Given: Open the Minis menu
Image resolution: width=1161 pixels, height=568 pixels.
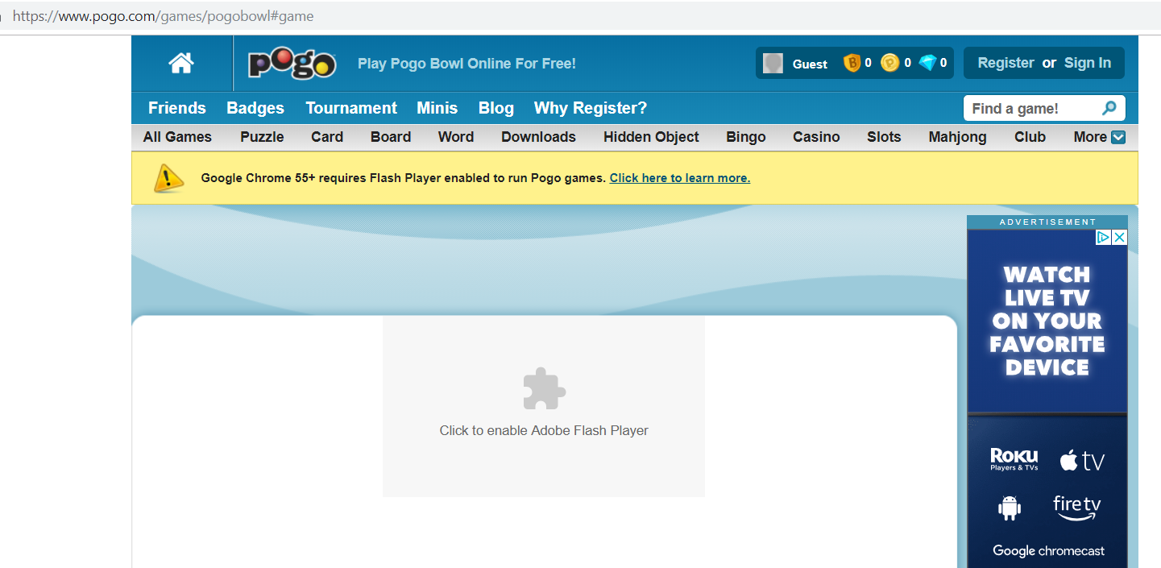Looking at the screenshot, I should point(437,108).
